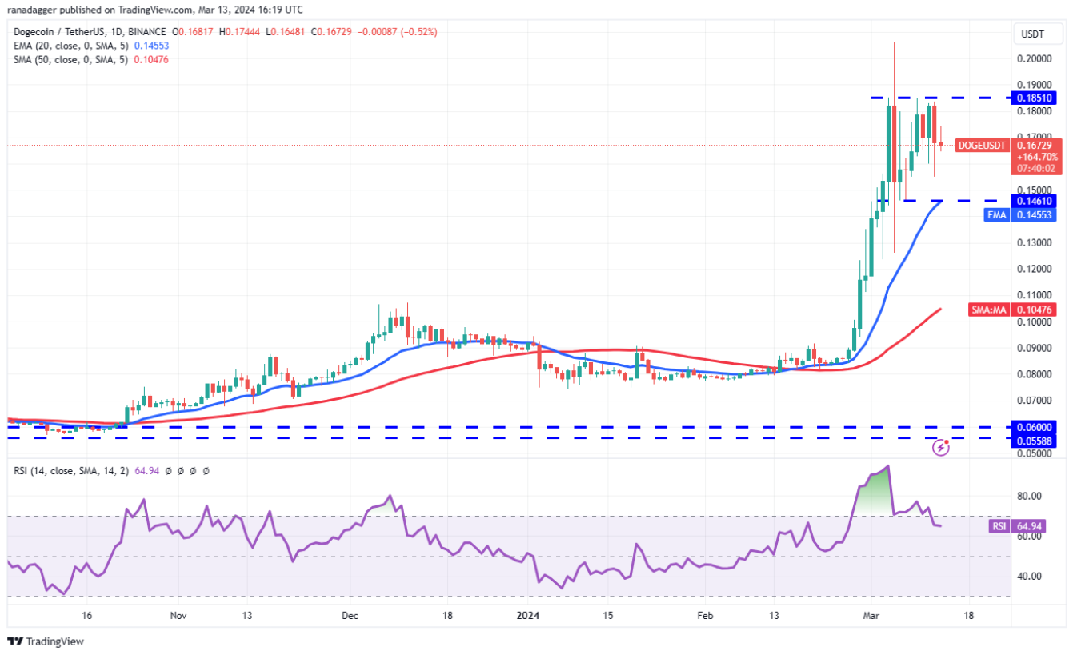The width and height of the screenshot is (1073, 655).
Task: Click the blue 0.14553 value on price axis
Action: pyautogui.click(x=1034, y=215)
